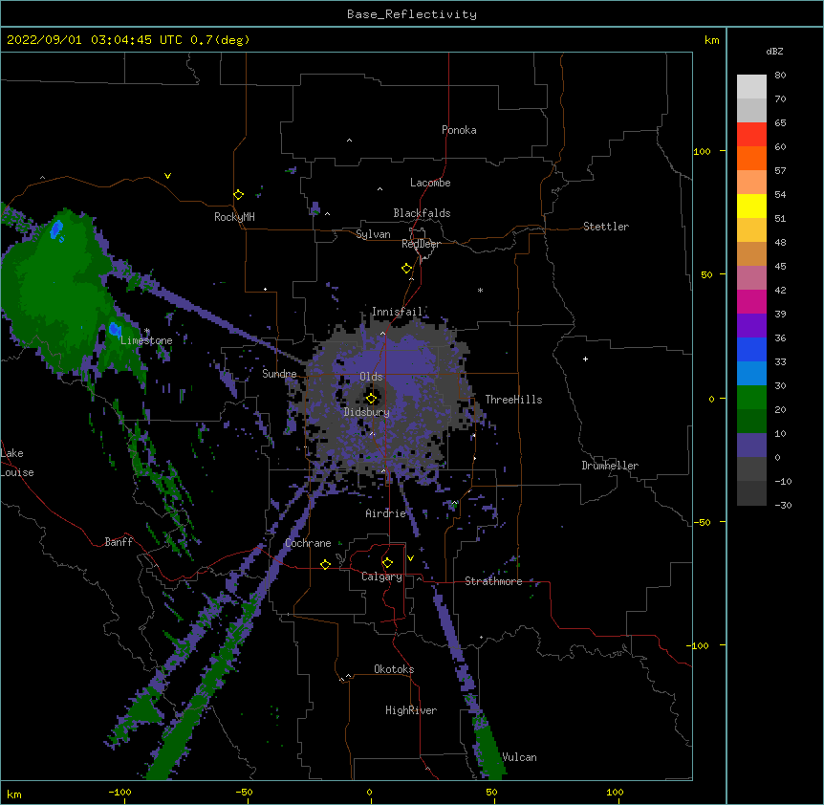This screenshot has width=824, height=805.
Task: Click the Blackfalds city label
Action: [x=422, y=213]
